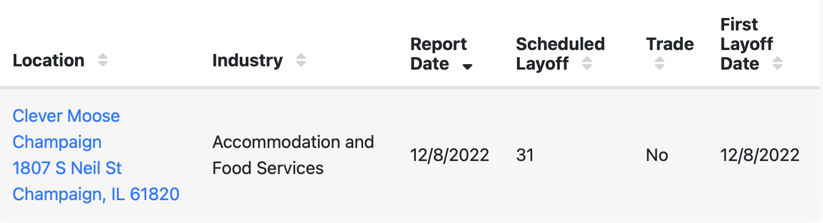This screenshot has height=223, width=823.
Task: Select the Trade column header label
Action: (670, 44)
